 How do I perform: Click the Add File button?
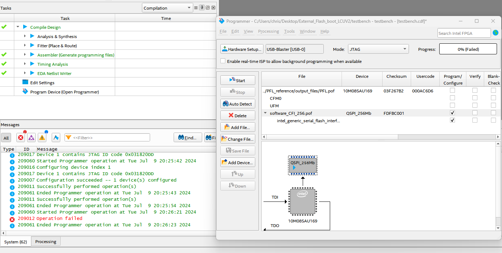[x=238, y=127]
